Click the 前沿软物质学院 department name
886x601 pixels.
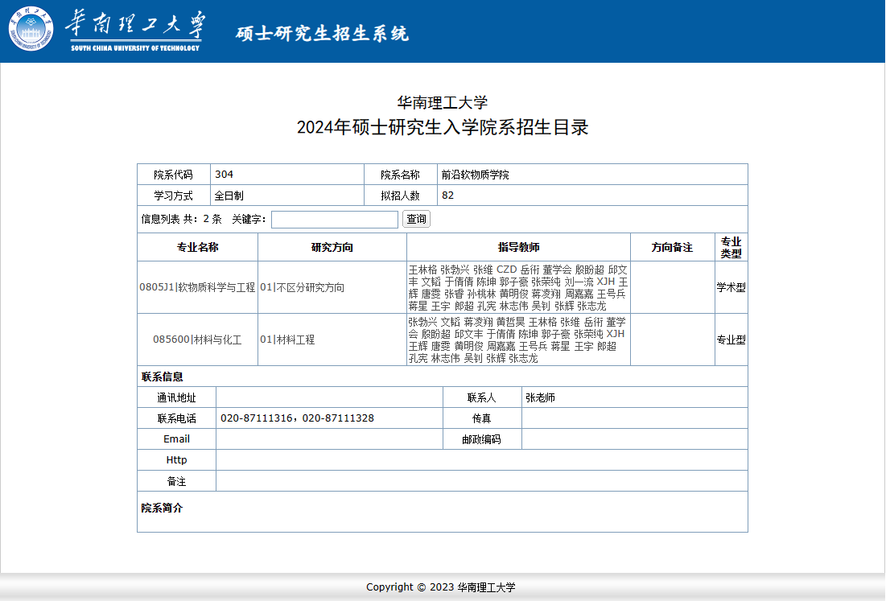pyautogui.click(x=476, y=175)
